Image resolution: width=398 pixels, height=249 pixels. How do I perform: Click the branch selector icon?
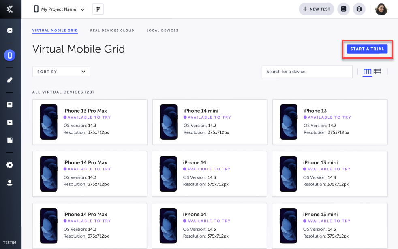pos(98,9)
